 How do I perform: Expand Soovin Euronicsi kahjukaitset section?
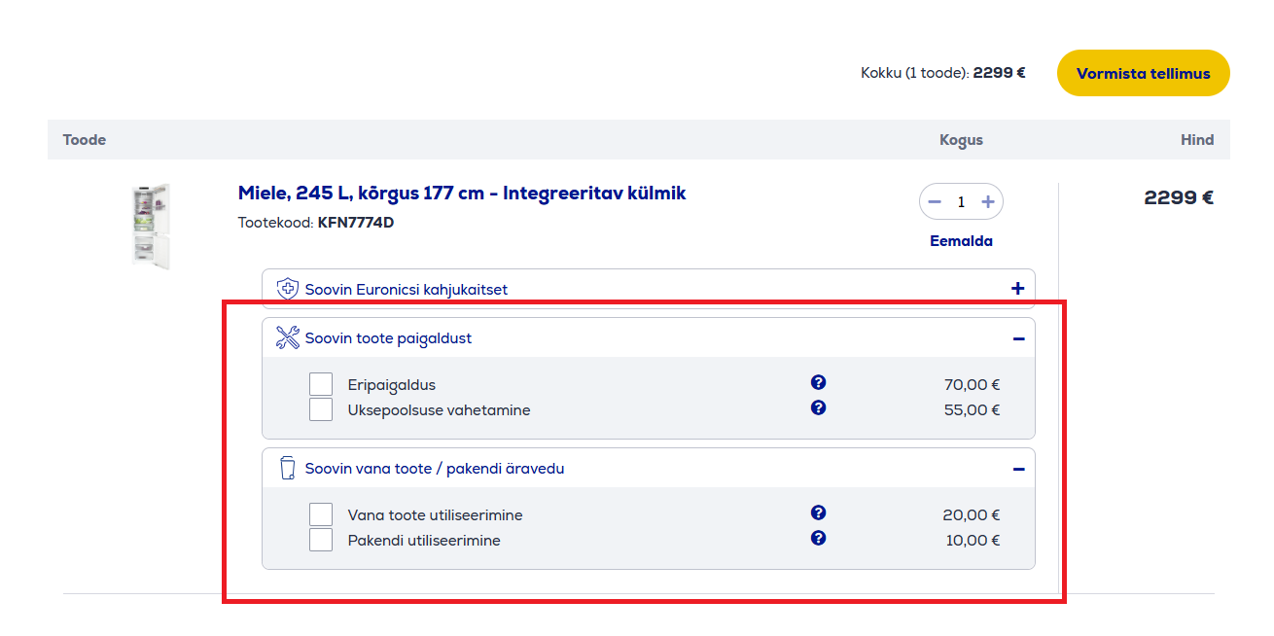pyautogui.click(x=1018, y=289)
